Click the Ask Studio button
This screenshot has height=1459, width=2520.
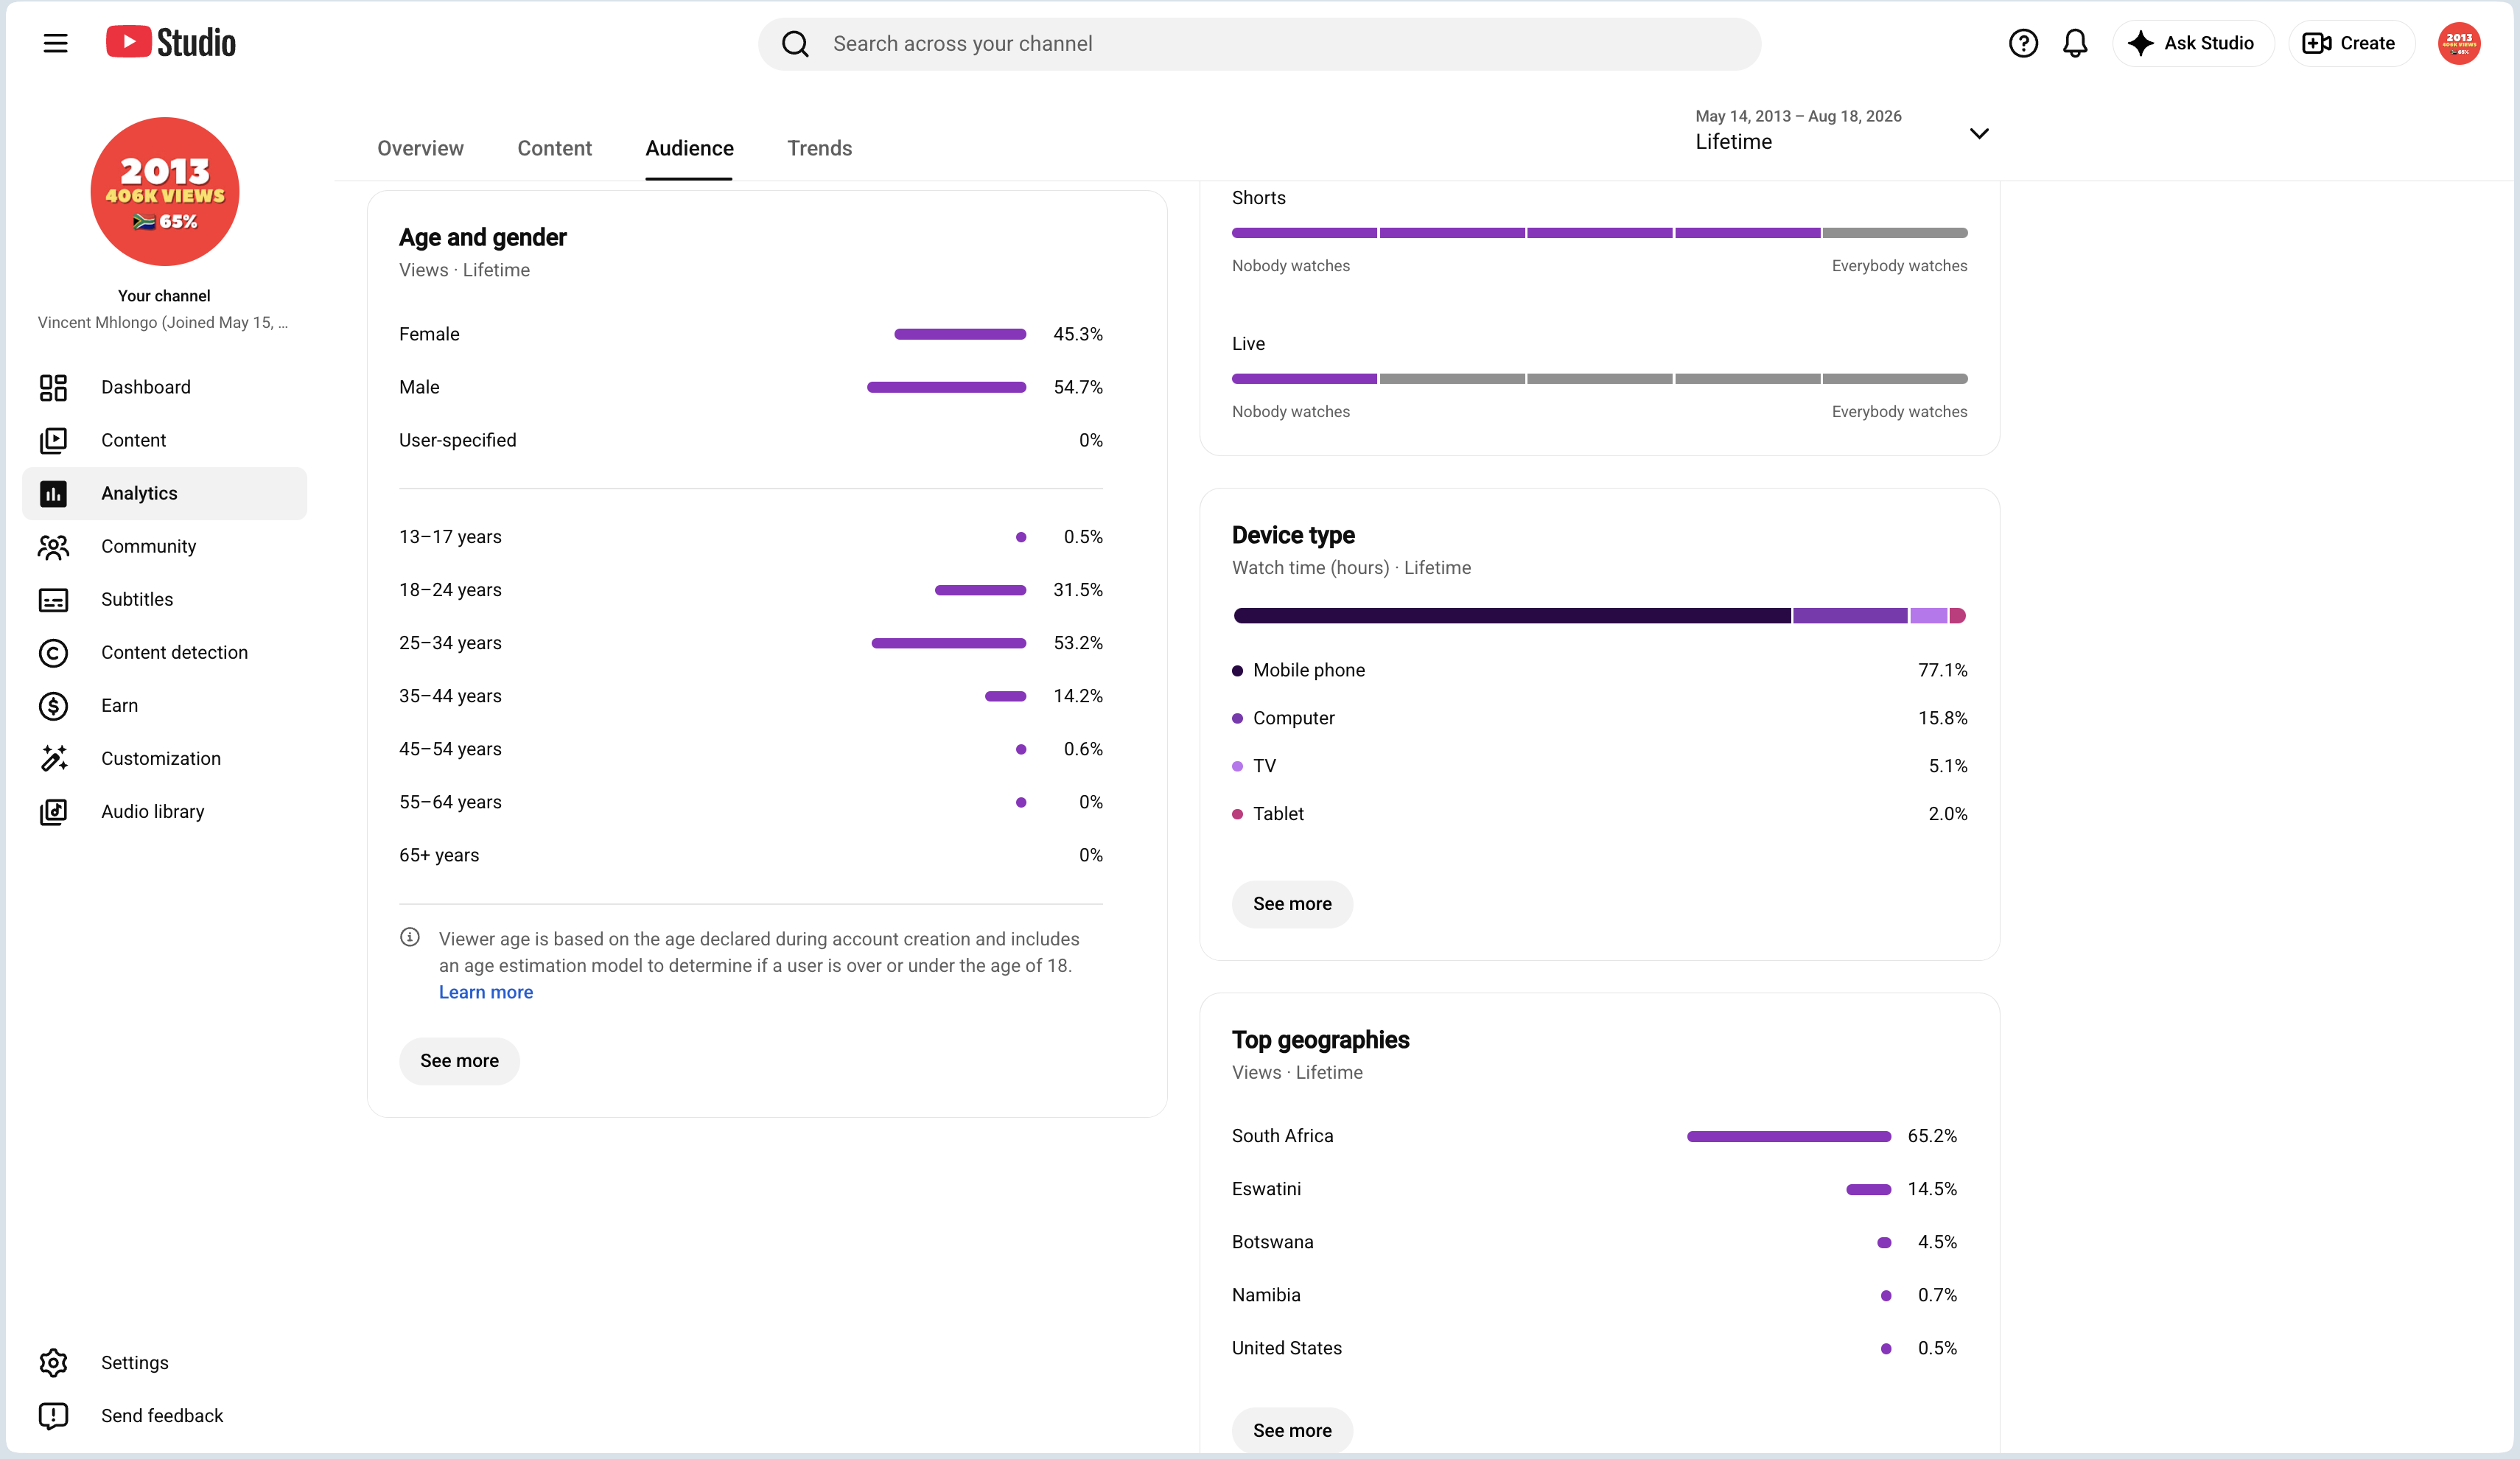[2193, 43]
